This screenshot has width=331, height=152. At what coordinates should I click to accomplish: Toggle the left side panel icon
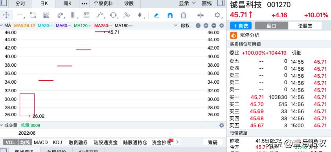click(x=4, y=3)
